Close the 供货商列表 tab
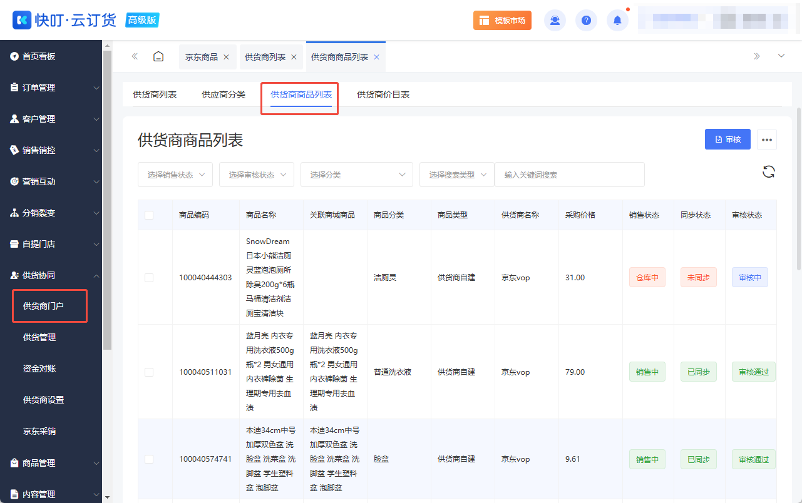Image resolution: width=802 pixels, height=503 pixels. click(x=294, y=57)
